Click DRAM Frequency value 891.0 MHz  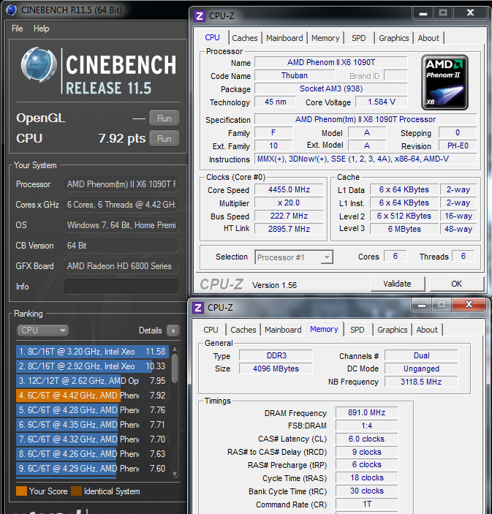[x=366, y=412]
